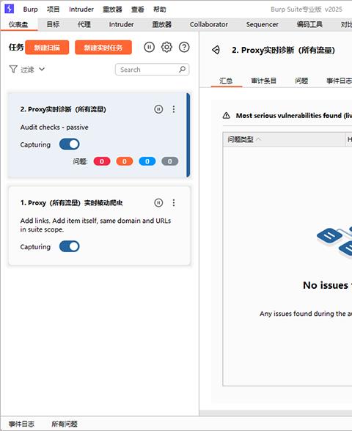Click the orange medium-severity issue count badge
Image resolution: width=352 pixels, height=431 pixels.
point(125,161)
